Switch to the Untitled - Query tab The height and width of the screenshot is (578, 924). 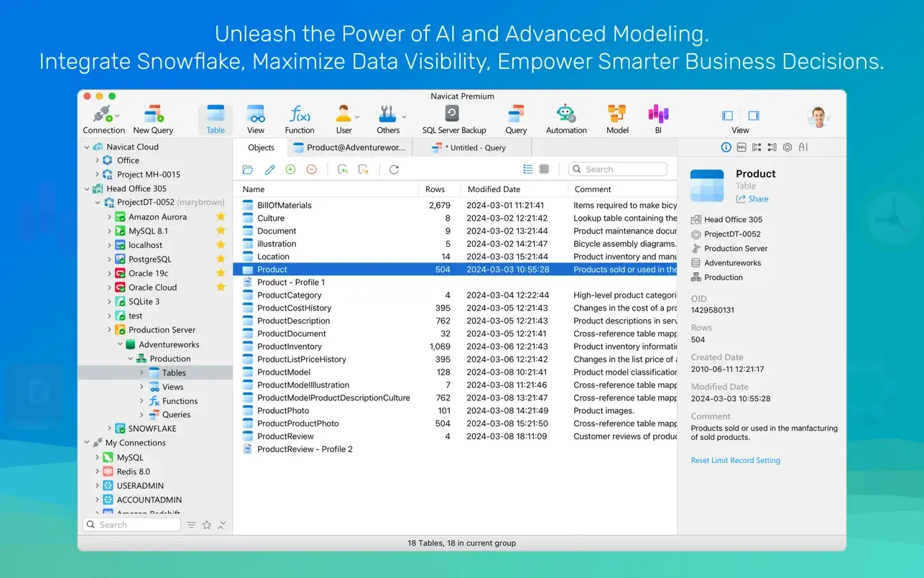471,147
